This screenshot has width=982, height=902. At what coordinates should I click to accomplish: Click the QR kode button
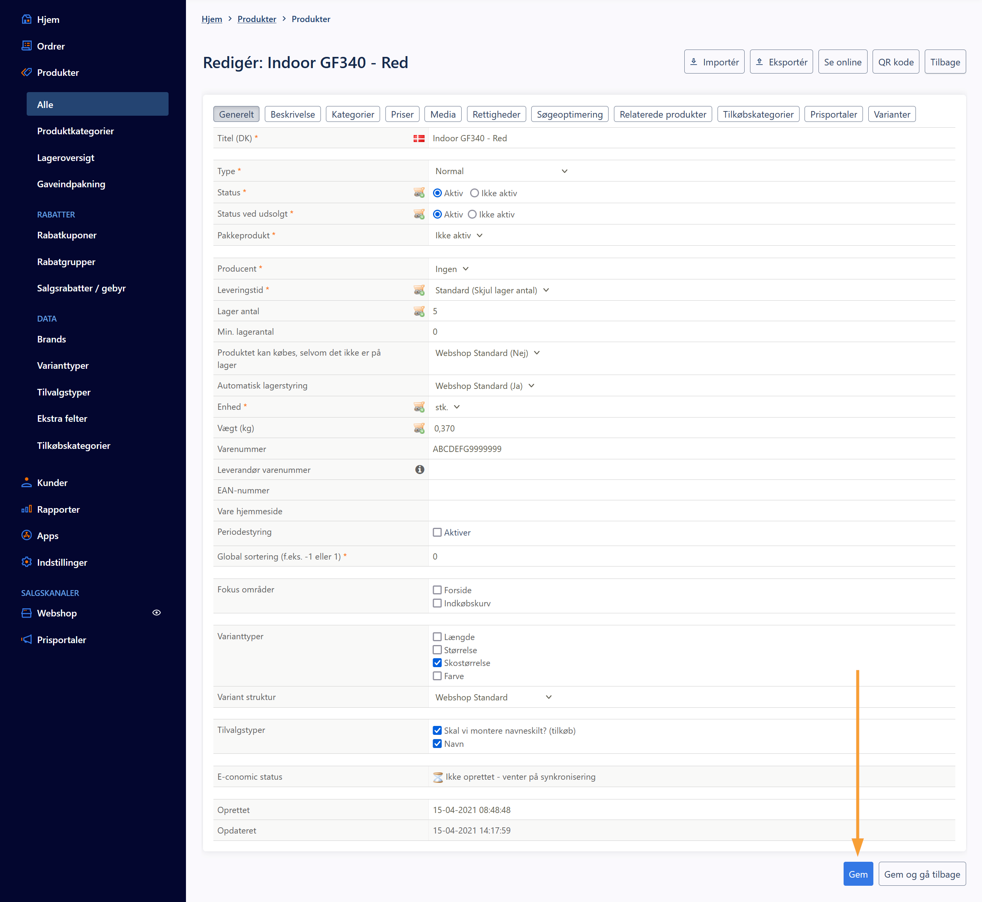896,62
